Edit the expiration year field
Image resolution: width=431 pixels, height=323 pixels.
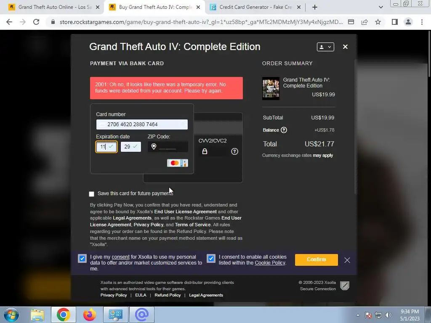131,147
